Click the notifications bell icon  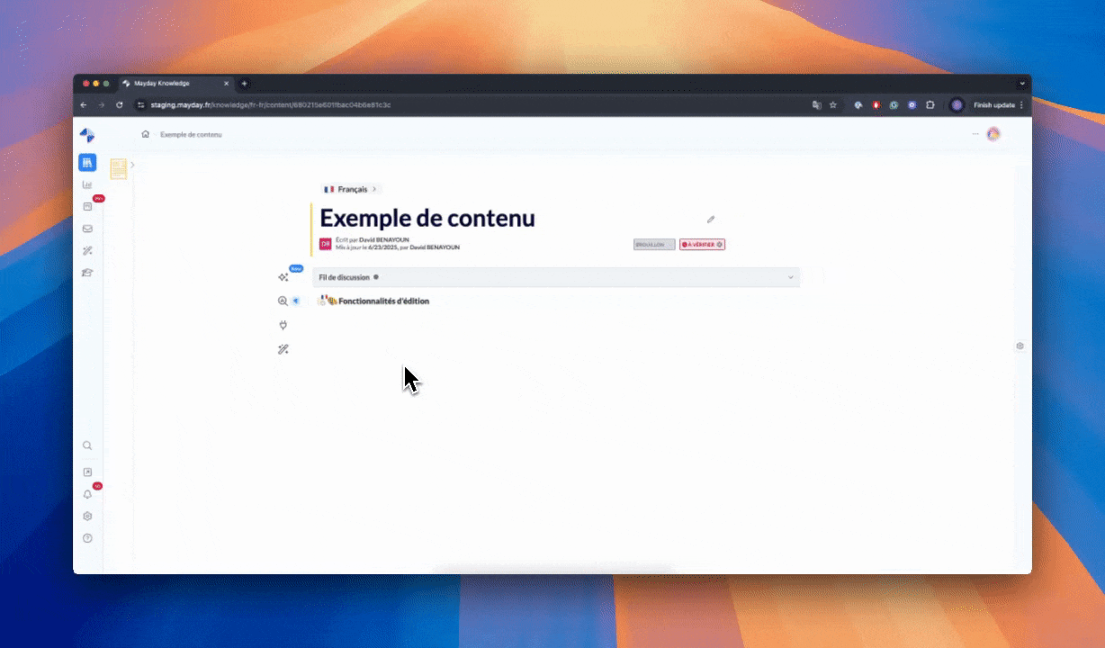coord(87,494)
